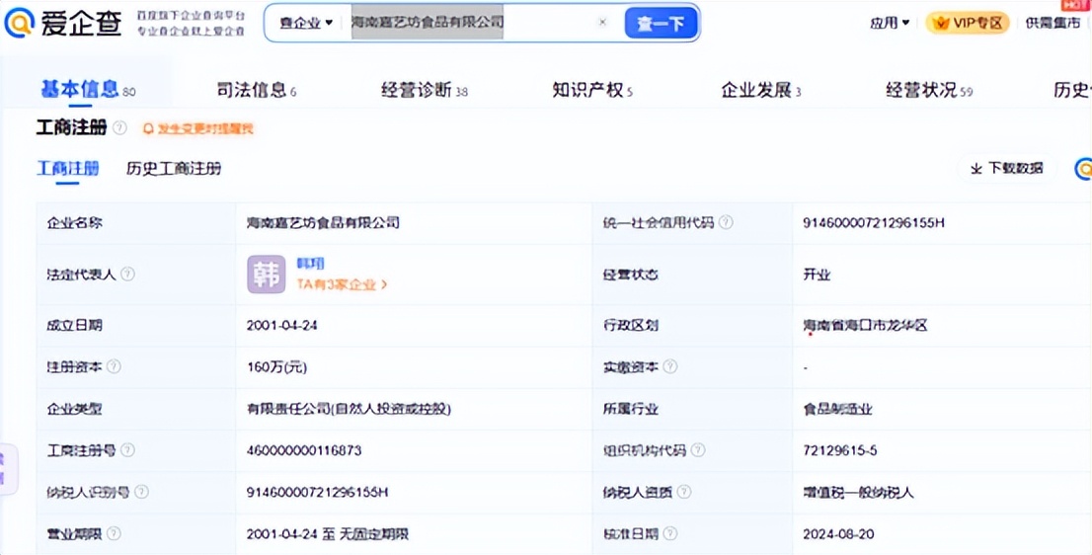Click the 开业 business status value
Viewport: 1092px width, 555px height.
point(817,275)
